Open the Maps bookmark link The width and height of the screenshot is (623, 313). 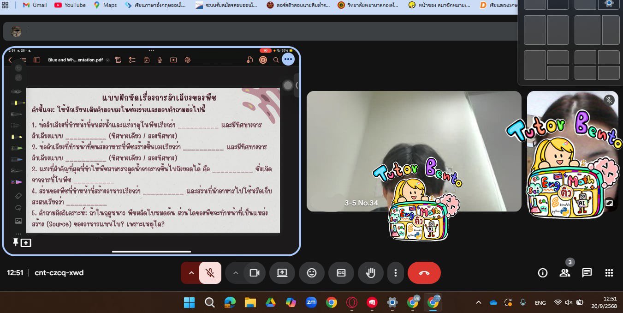[x=105, y=5]
